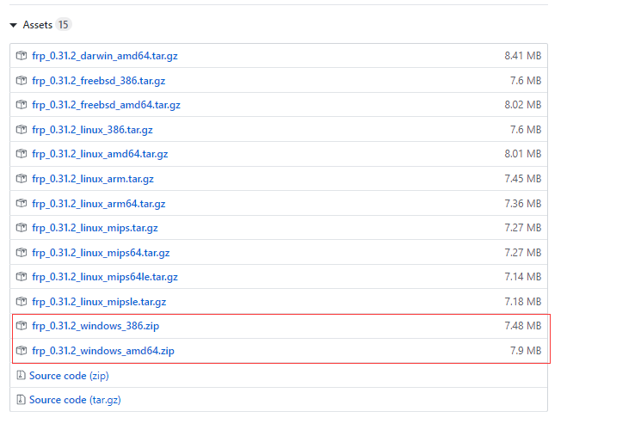Click package icon beside linux_mipsle asset
The width and height of the screenshot is (641, 436).
(x=22, y=302)
